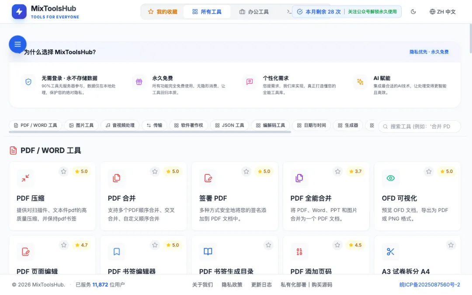Click the category chips horizontal scrollbar
472x295 pixels.
point(150,132)
